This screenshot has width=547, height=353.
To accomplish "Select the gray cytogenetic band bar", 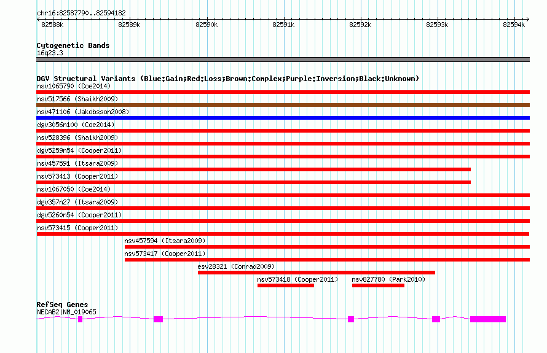I will (x=283, y=60).
